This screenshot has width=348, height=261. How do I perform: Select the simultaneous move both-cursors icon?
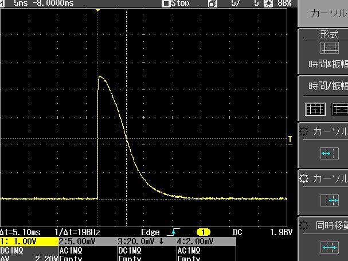coord(329,247)
